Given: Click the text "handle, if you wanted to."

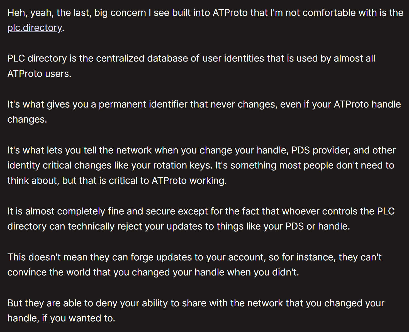Looking at the screenshot, I should point(61,318).
